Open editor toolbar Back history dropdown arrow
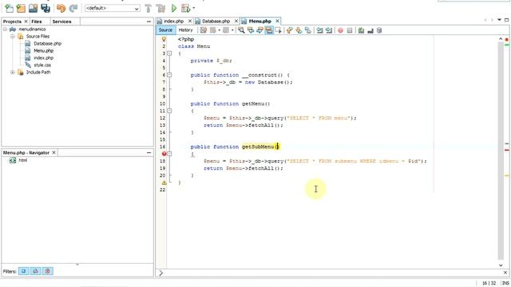This screenshot has width=511, height=287. (x=220, y=30)
